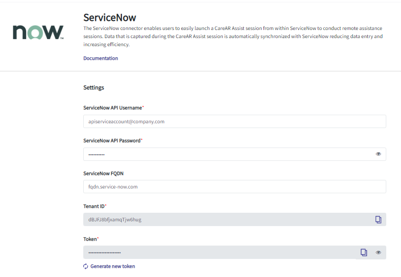Click the masked Token field
Image resolution: width=401 pixels, height=277 pixels.
pos(235,252)
